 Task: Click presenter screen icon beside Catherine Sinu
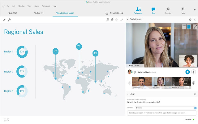tap(135, 72)
